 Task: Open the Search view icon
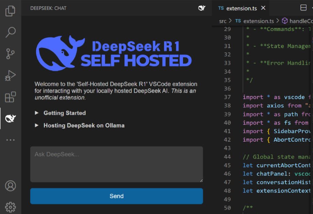coord(11,32)
